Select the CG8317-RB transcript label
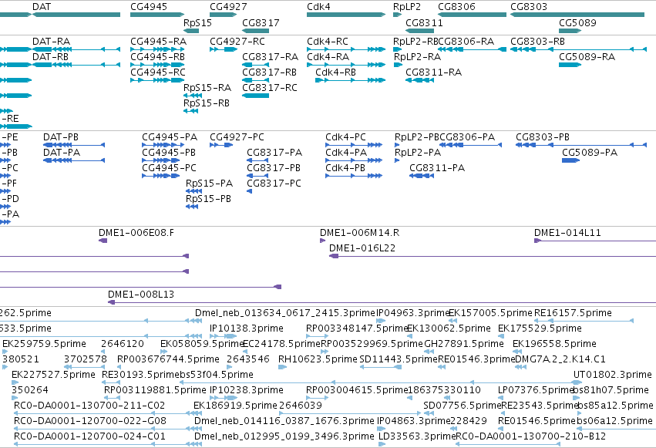The width and height of the screenshot is (656, 448). (x=270, y=72)
